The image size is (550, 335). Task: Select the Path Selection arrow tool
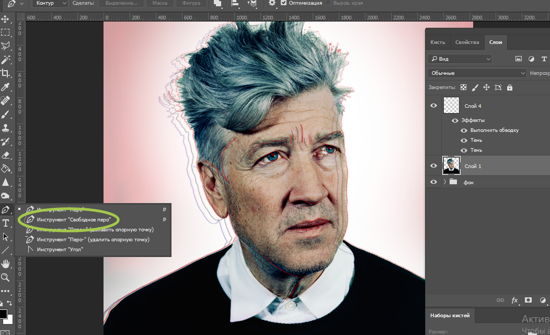[x=5, y=237]
